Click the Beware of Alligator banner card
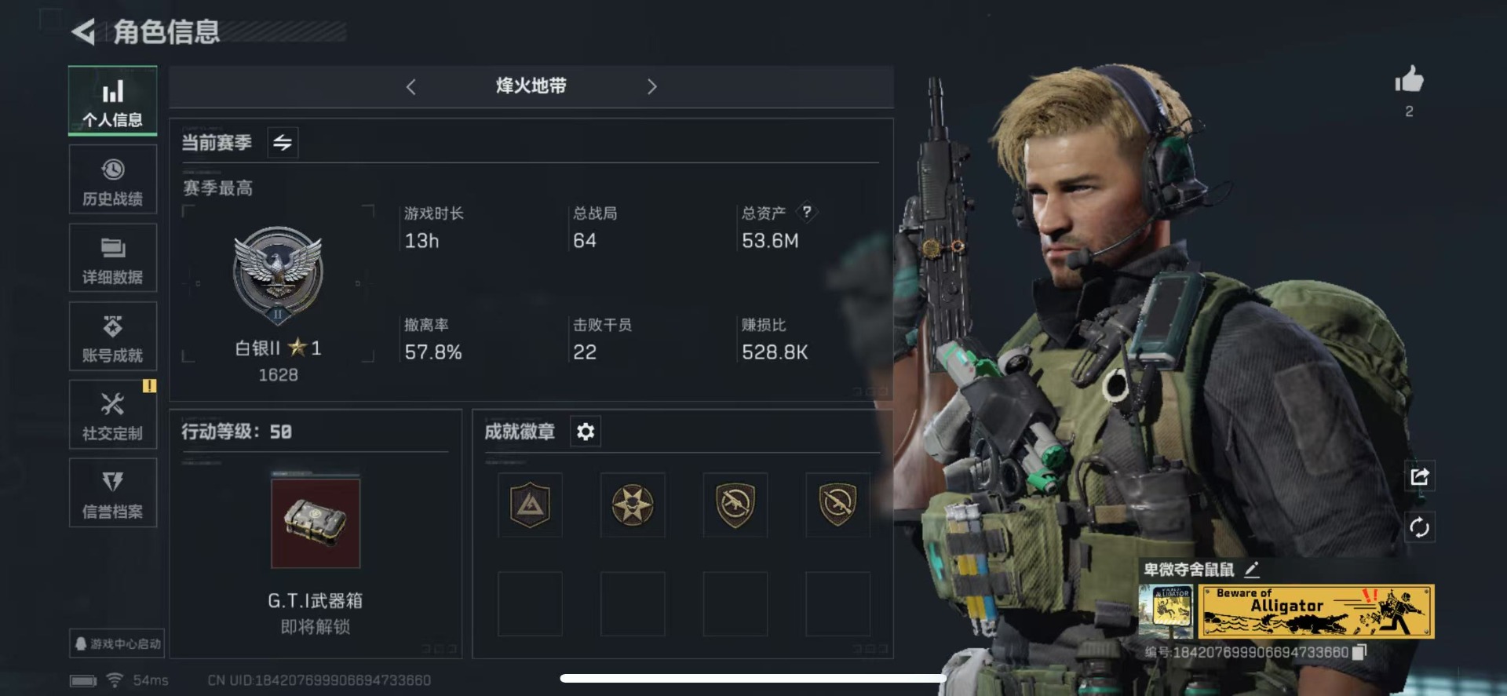This screenshot has width=1507, height=696. 1316,611
